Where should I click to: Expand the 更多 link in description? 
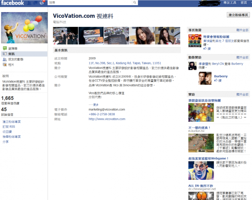[x=96, y=105]
